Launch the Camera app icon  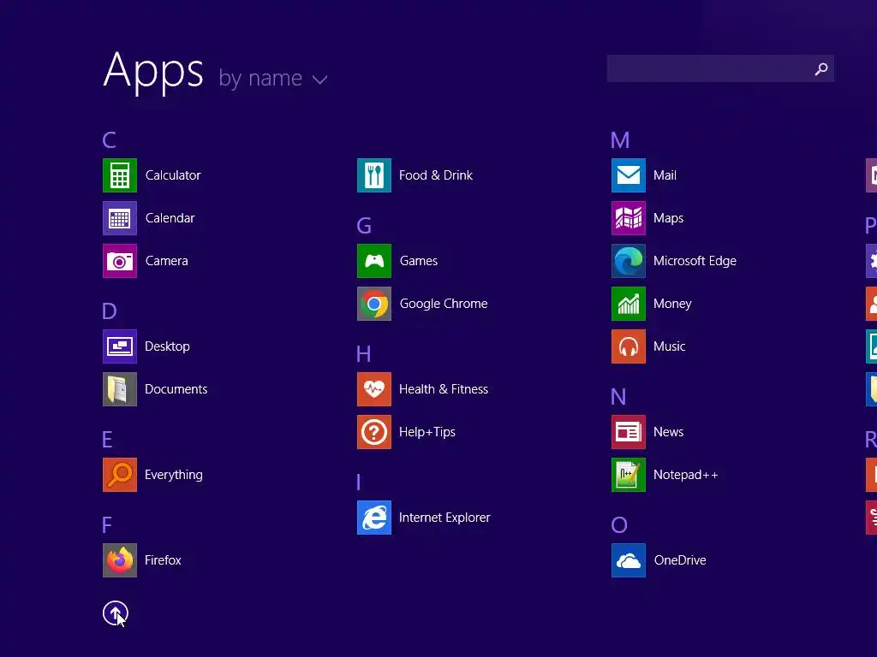tap(120, 261)
